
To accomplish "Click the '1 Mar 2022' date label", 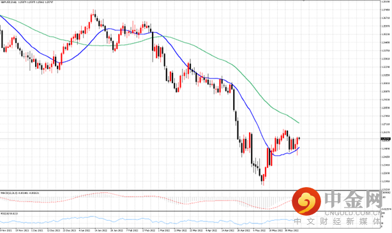I will tap(163, 230).
